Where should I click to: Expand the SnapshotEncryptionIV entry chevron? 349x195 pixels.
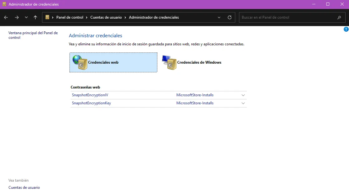click(243, 95)
